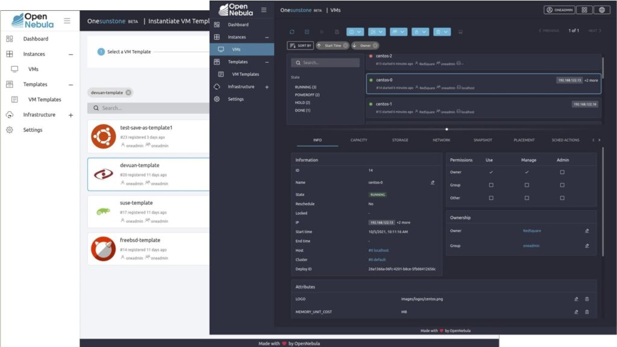This screenshot has width=617, height=347.
Task: Filter VMs by RUNNING (3) state
Action: click(x=305, y=87)
